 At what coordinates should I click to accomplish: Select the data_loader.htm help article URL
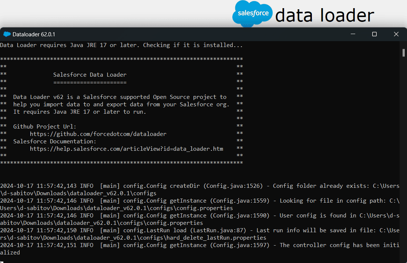click(127, 149)
